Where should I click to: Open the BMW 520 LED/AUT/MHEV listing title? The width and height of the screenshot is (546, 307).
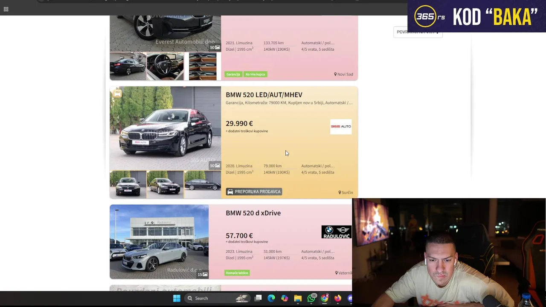264,95
